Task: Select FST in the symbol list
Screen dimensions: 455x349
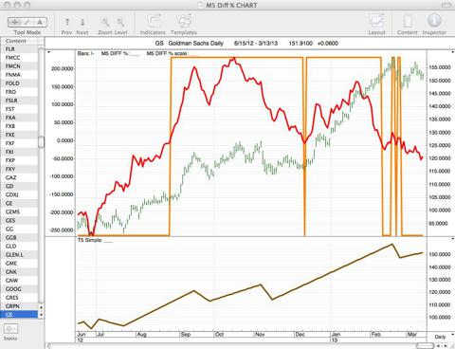Action: click(x=19, y=109)
